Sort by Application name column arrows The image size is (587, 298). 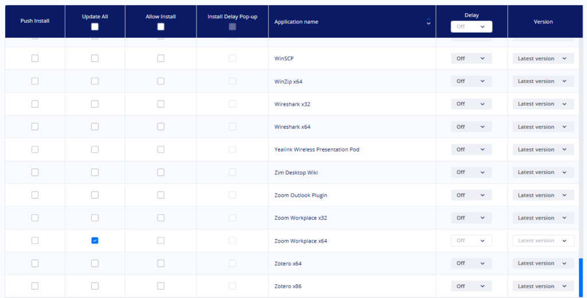[x=428, y=22]
